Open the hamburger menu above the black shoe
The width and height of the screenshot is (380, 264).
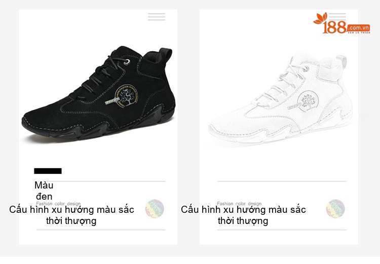(x=157, y=17)
